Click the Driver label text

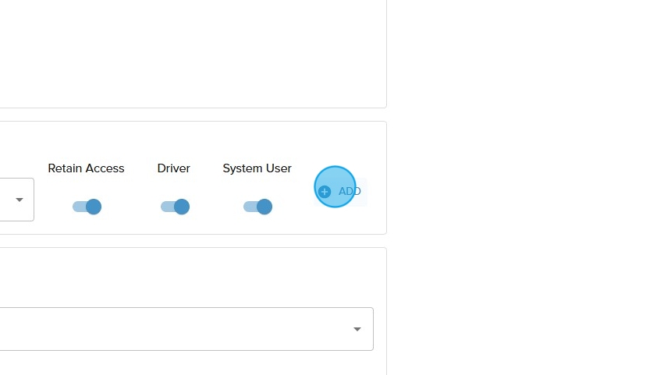coord(173,168)
